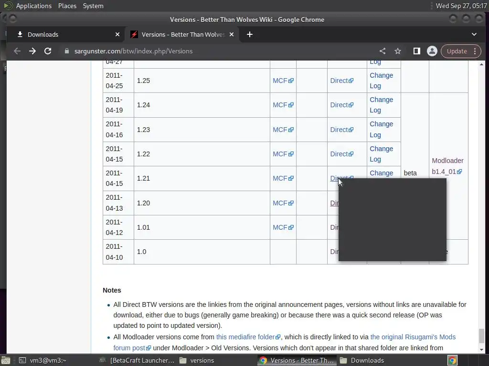The image size is (489, 366).
Task: Open the Places menu
Action: coord(67,6)
